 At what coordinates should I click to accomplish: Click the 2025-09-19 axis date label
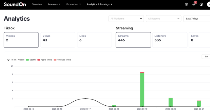point(142,109)
